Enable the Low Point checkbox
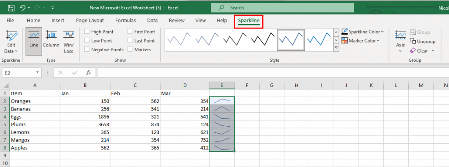449x167 pixels. (x=87, y=41)
